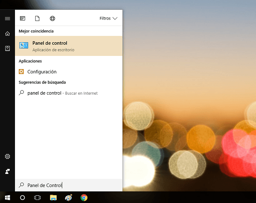Image resolution: width=256 pixels, height=203 pixels.
Task: Click the magnifier icon in search box
Action: click(21, 185)
